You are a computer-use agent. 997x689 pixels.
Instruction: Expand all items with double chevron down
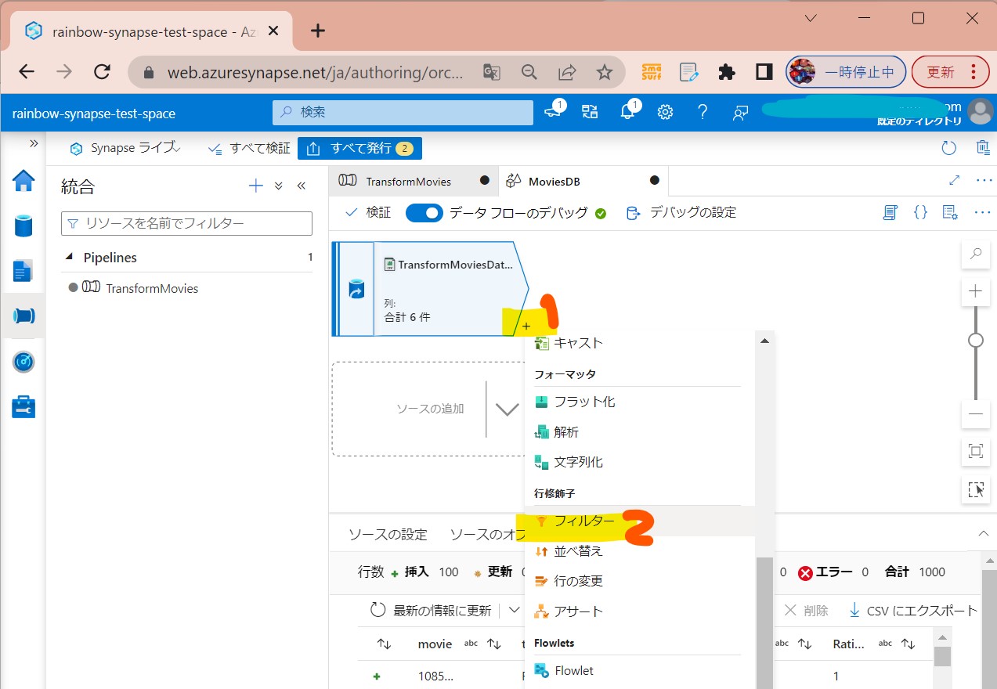[278, 186]
